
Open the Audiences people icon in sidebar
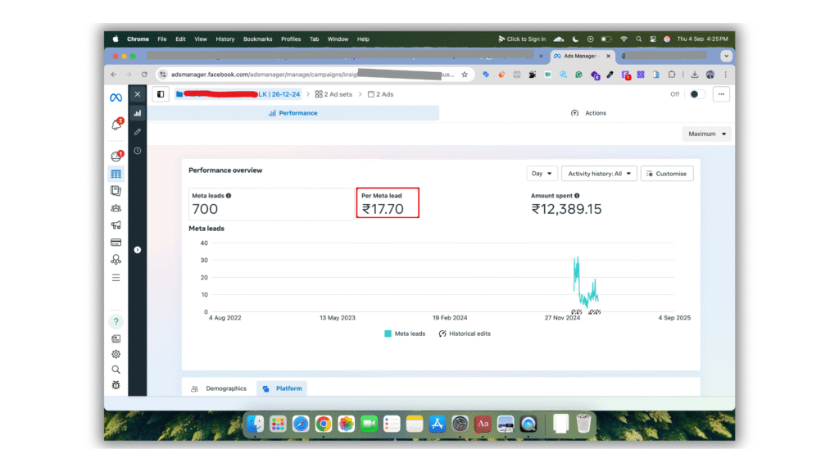point(116,208)
